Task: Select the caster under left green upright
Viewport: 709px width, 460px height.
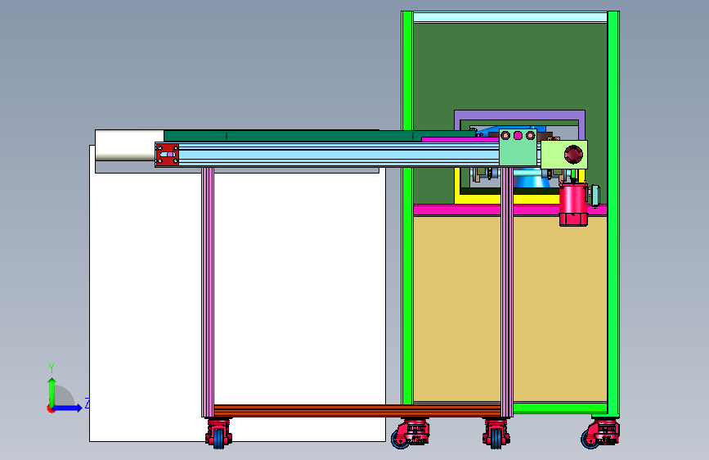Action: click(x=411, y=433)
